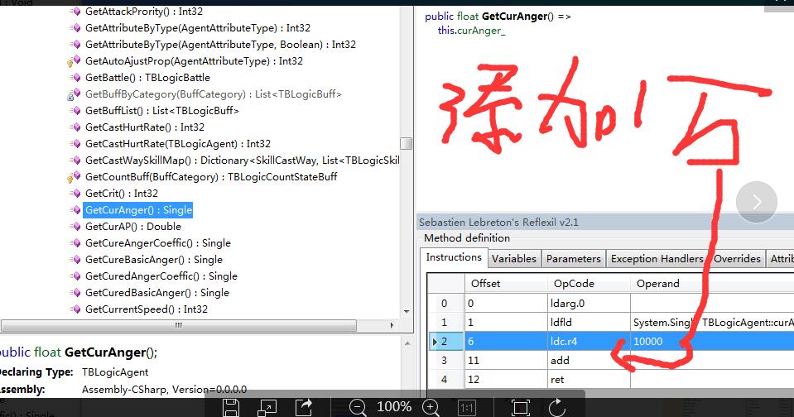Screen dimensions: 794x417
Task: Select the add opcode cell
Action: (x=589, y=360)
